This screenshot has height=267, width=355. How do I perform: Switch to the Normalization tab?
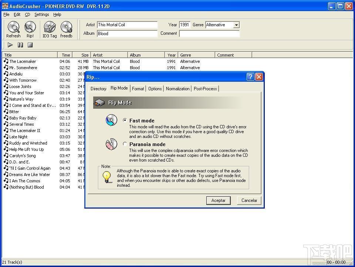tap(178, 89)
